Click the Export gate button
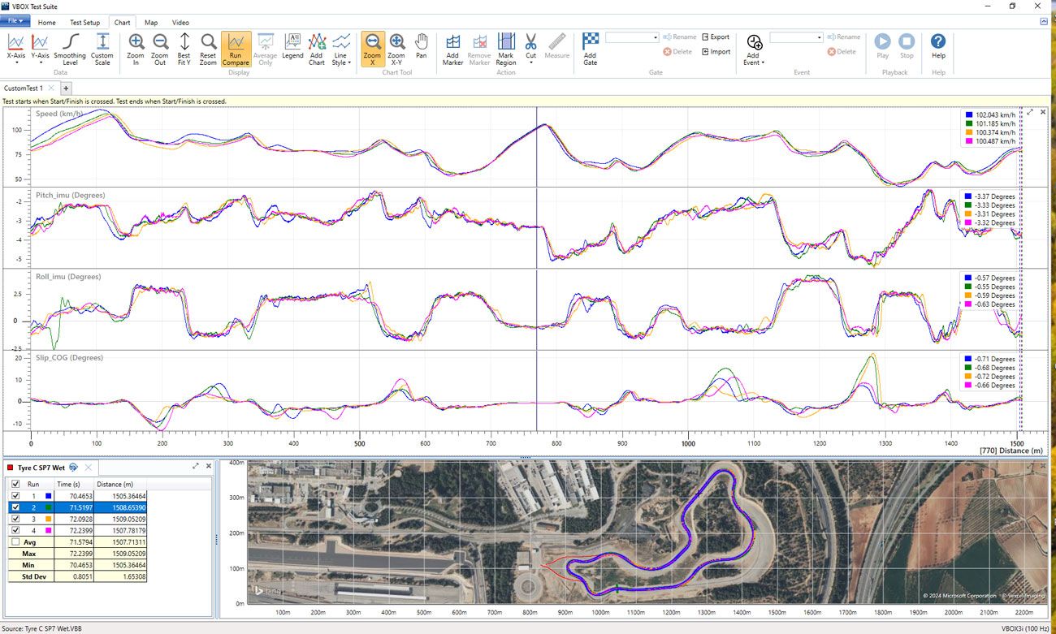 coord(715,37)
